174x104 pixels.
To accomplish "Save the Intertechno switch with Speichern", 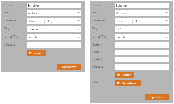I will pyautogui.click(x=69, y=67).
